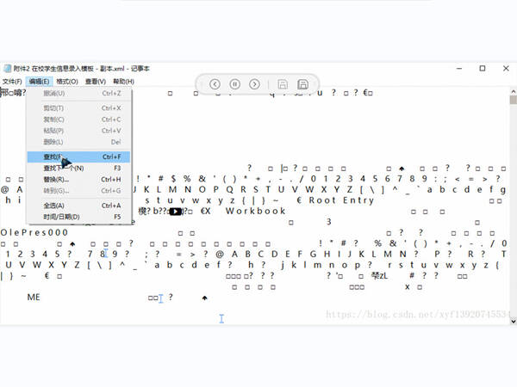Click the greyed 删除(L) menu item
517x387 pixels.
pos(78,142)
